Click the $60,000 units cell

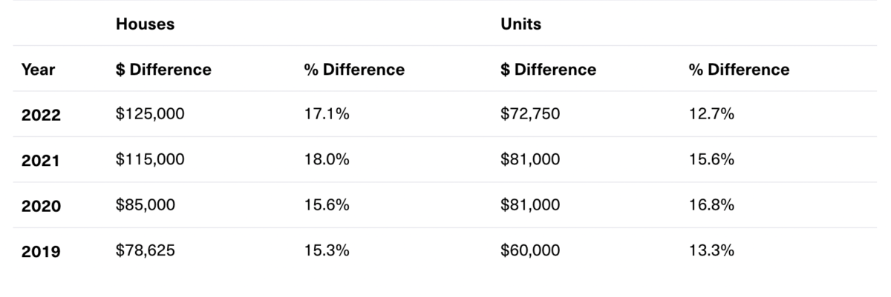[530, 251]
